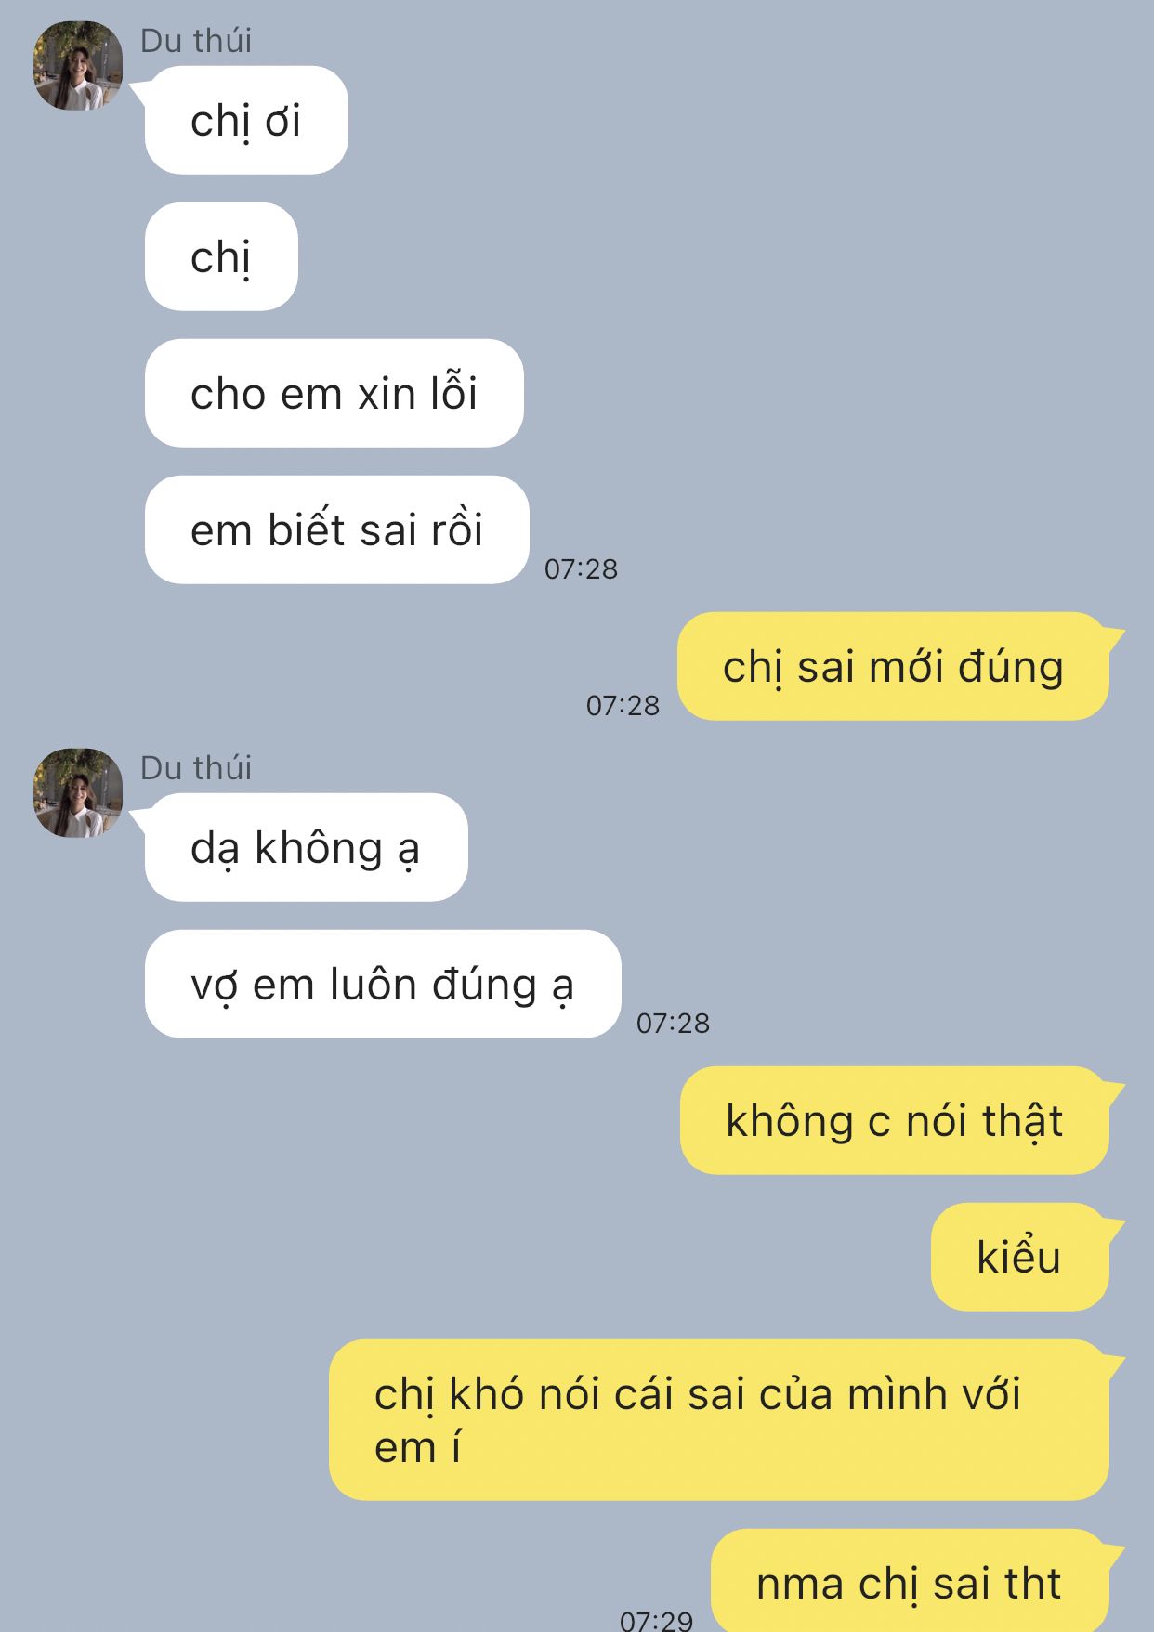This screenshot has height=1632, width=1154.
Task: Select the short "chị" message bubble
Action: tap(221, 256)
